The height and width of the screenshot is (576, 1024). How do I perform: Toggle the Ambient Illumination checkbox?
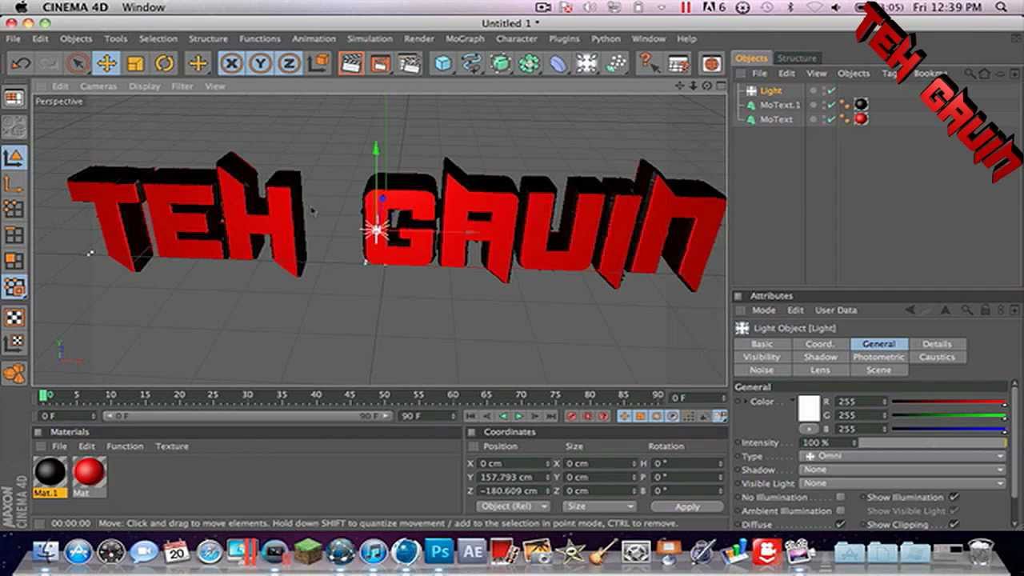coord(840,510)
